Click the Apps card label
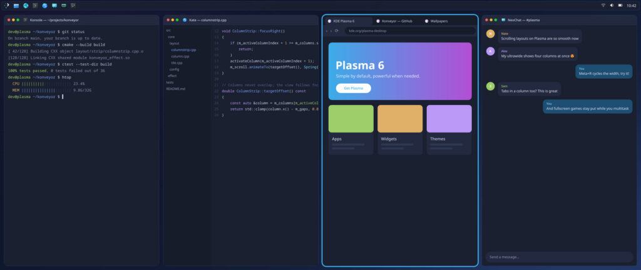The width and height of the screenshot is (641, 270). 337,139
